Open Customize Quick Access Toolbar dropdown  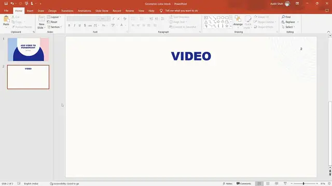pos(40,4)
